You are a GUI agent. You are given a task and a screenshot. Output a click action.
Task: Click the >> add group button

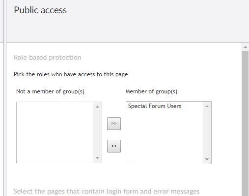(x=114, y=124)
